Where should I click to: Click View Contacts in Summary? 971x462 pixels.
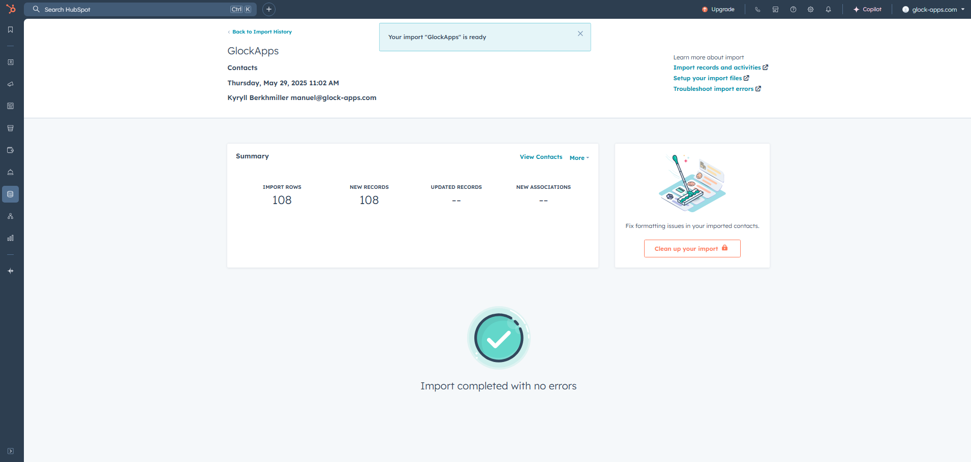(x=541, y=157)
